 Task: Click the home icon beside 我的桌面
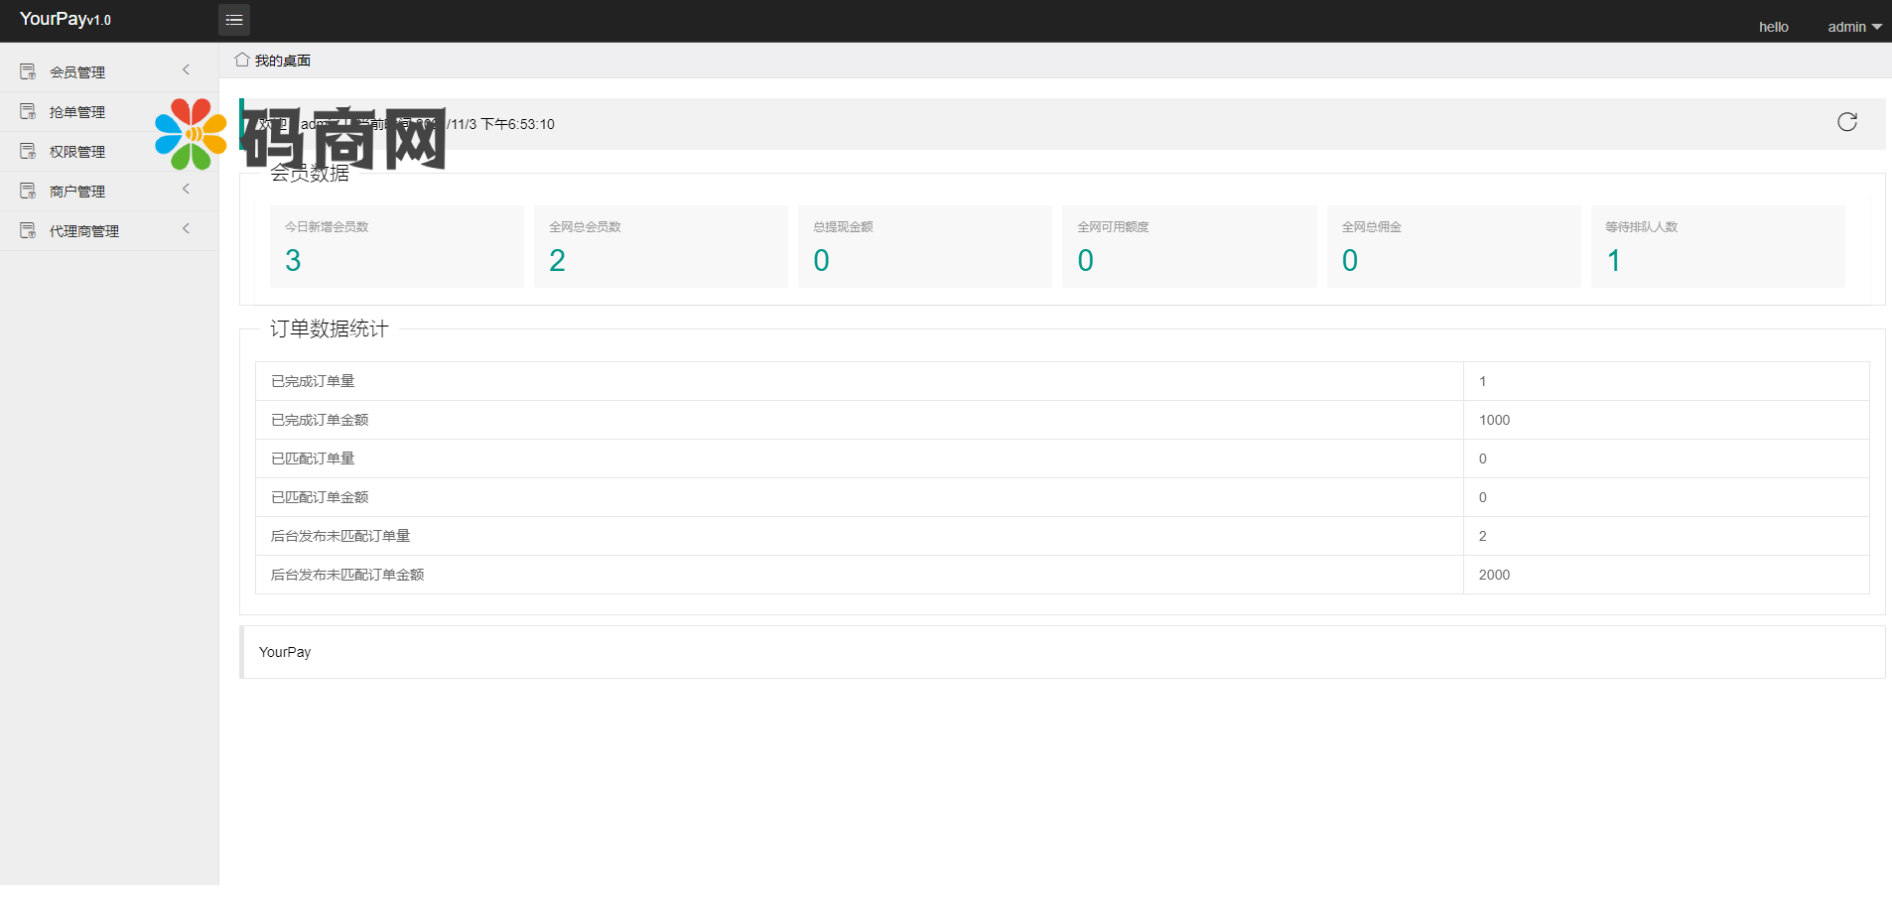click(x=241, y=61)
